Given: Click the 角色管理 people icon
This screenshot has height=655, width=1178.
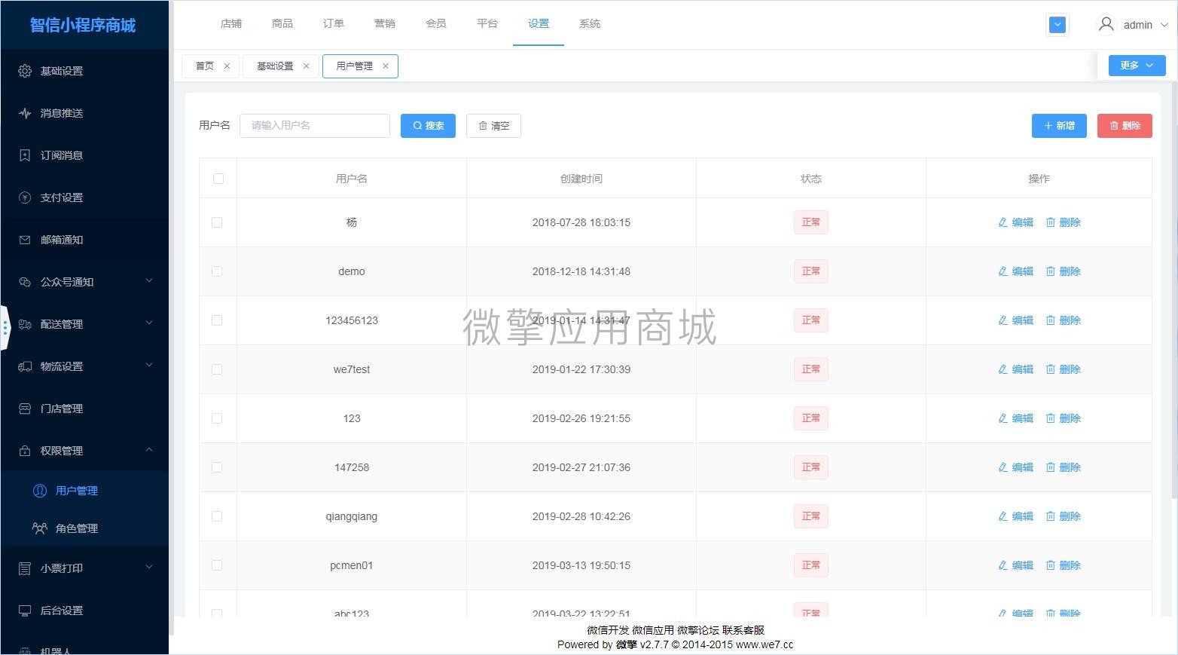Looking at the screenshot, I should tap(40, 528).
